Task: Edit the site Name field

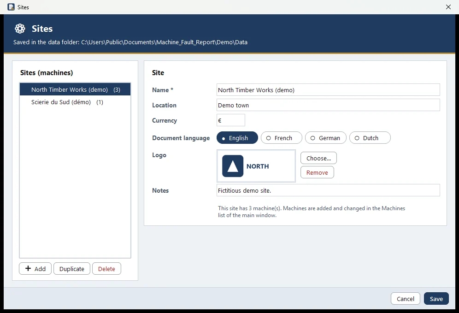Action: pyautogui.click(x=328, y=90)
